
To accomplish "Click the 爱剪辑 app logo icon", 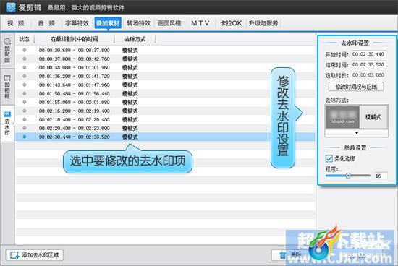I will point(11,7).
